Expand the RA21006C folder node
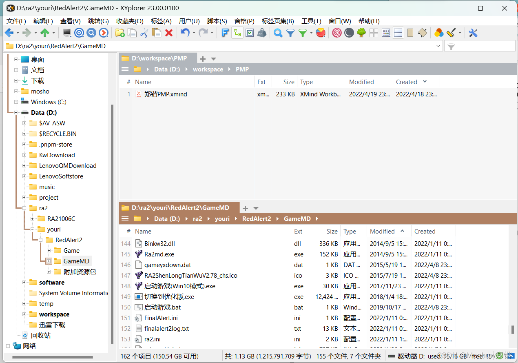The image size is (518, 363). coord(33,218)
